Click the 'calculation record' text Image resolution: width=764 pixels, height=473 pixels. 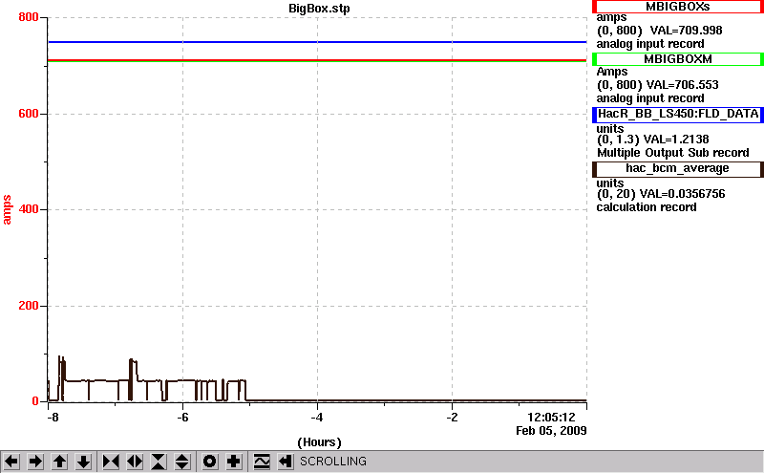(x=647, y=207)
